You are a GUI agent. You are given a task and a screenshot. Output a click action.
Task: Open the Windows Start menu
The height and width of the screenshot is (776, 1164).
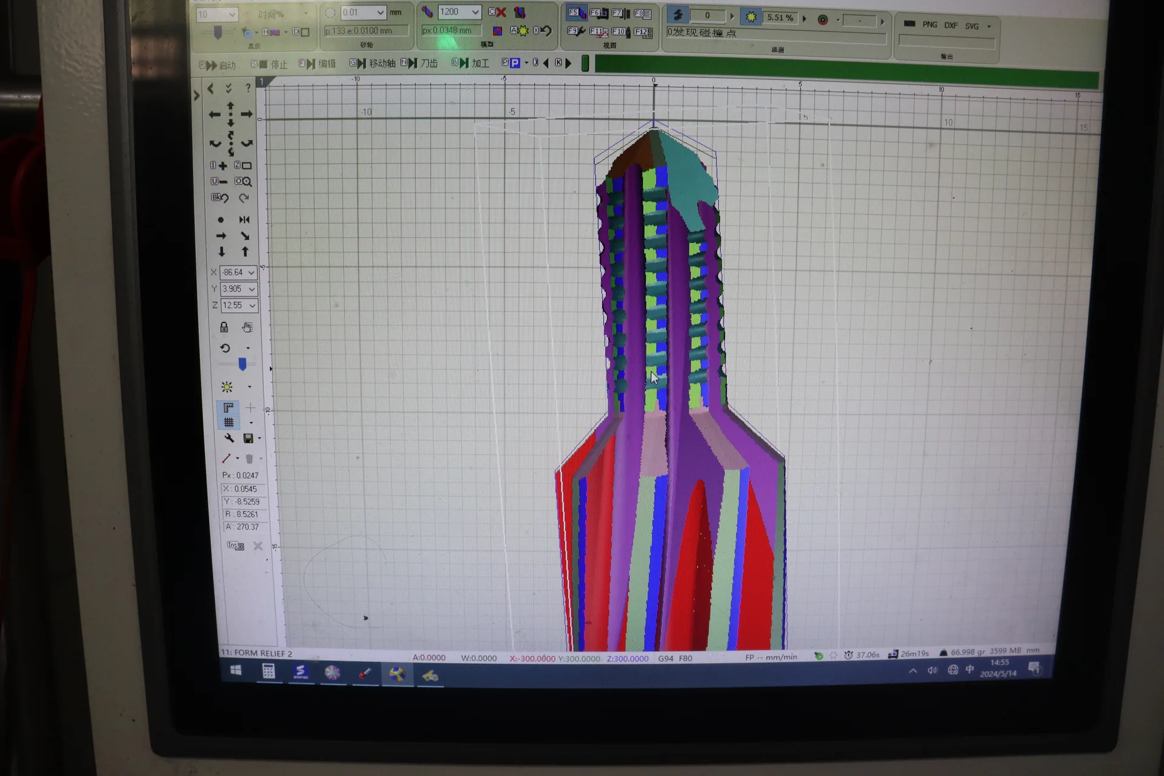[x=236, y=670]
